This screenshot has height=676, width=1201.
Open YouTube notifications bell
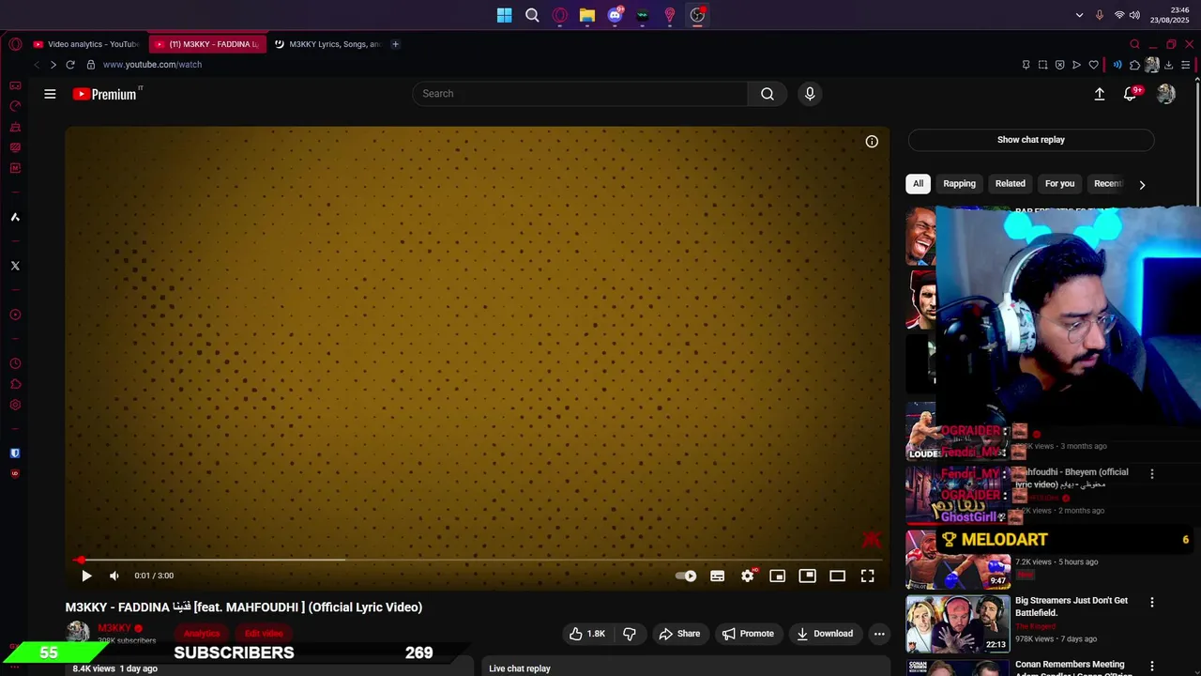tap(1130, 94)
